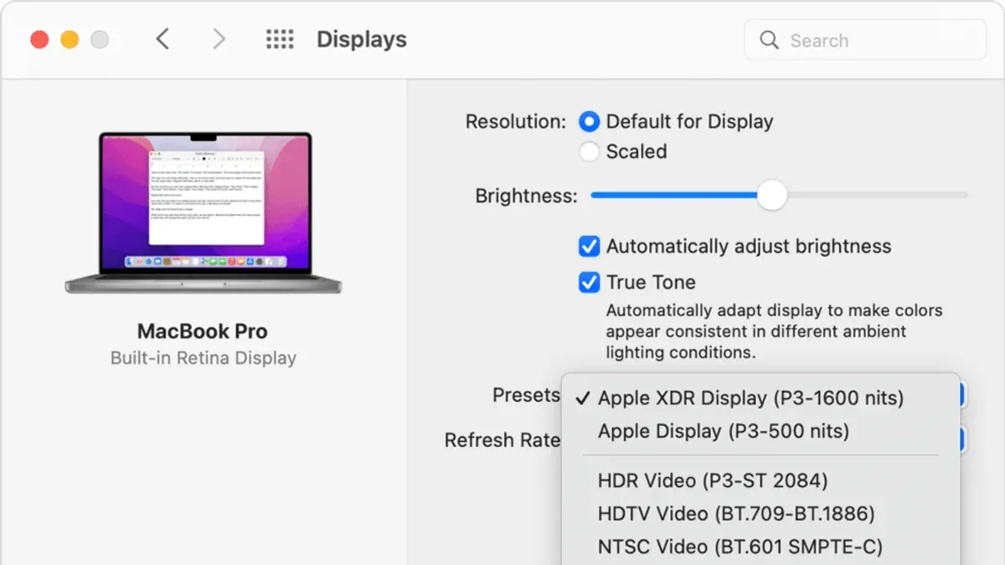Choose Apple Display (P3-500 nits) preset
The image size is (1005, 565).
click(x=760, y=431)
